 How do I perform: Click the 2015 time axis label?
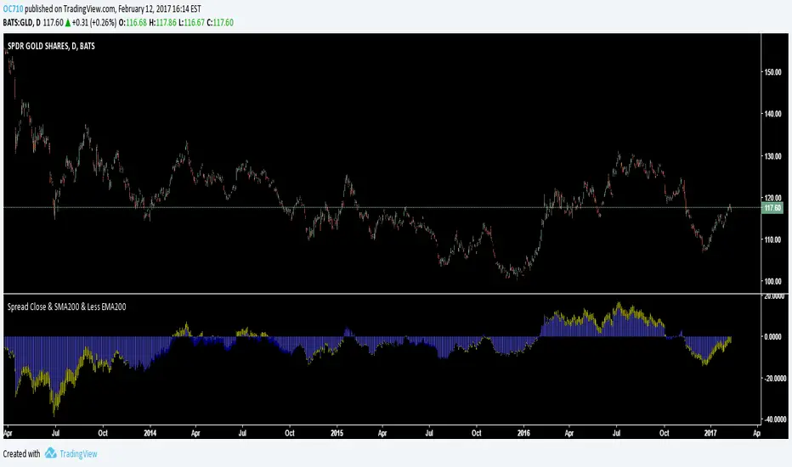[337, 433]
